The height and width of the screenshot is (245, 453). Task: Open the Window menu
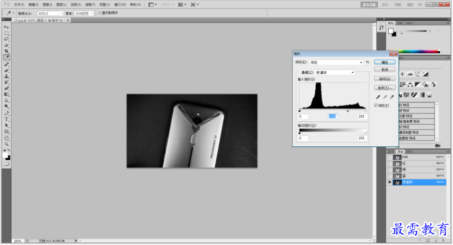[x=120, y=4]
